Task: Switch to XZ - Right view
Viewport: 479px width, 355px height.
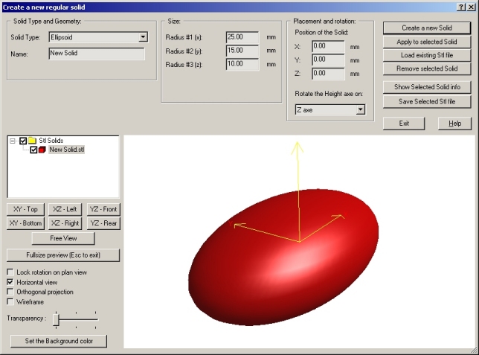Action: tap(65, 223)
